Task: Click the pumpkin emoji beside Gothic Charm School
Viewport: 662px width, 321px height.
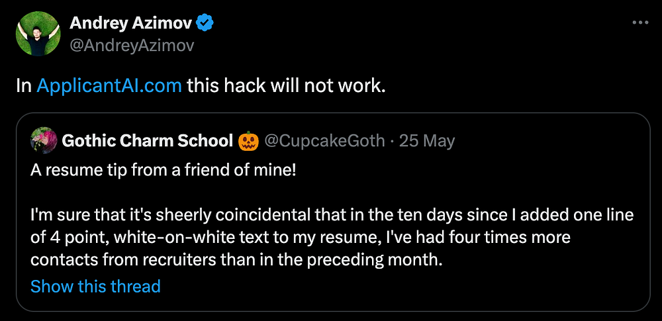Action: pyautogui.click(x=247, y=140)
